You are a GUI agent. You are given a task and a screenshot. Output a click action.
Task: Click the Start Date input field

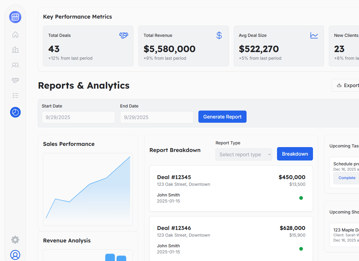[x=78, y=117]
